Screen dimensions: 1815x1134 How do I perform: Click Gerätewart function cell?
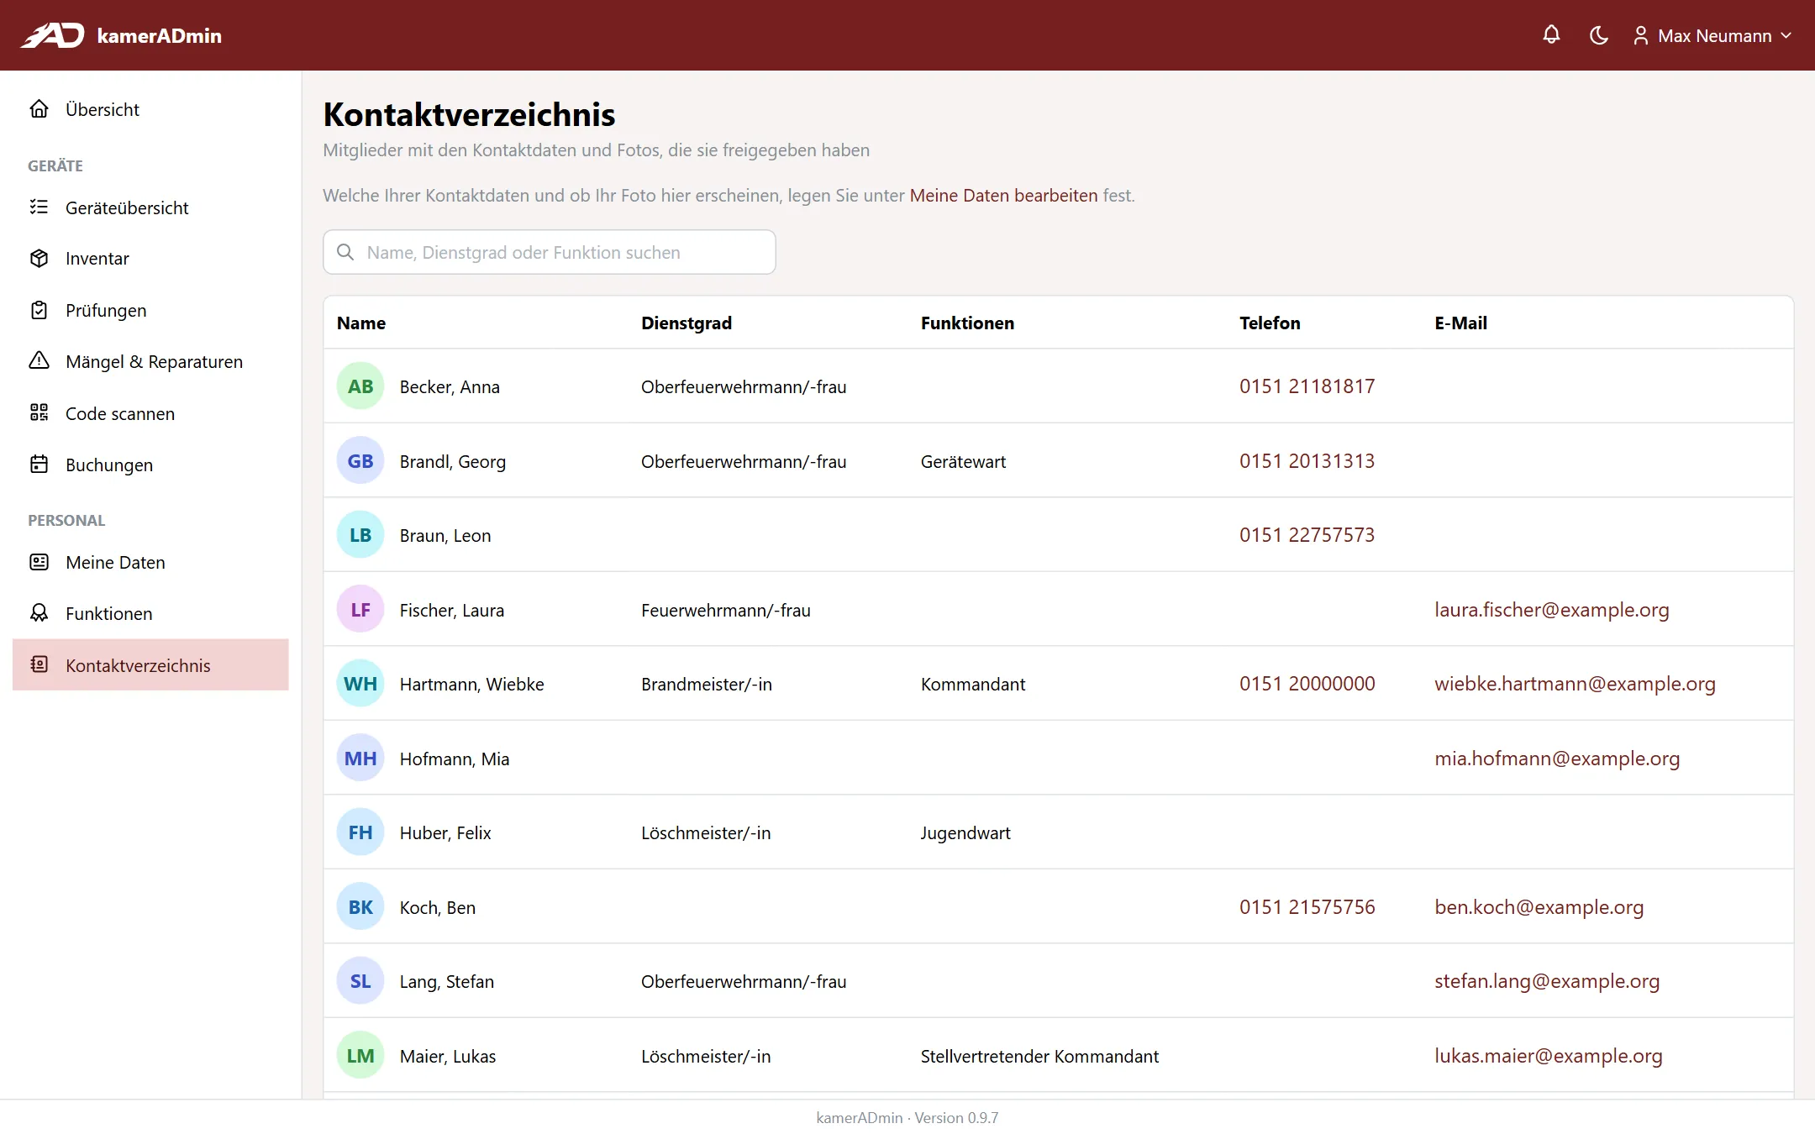coord(963,461)
